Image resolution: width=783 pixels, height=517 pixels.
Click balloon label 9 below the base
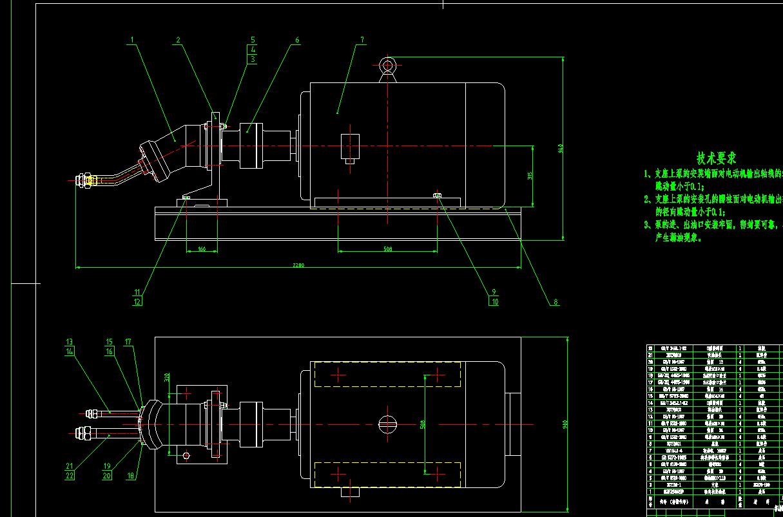(x=494, y=291)
